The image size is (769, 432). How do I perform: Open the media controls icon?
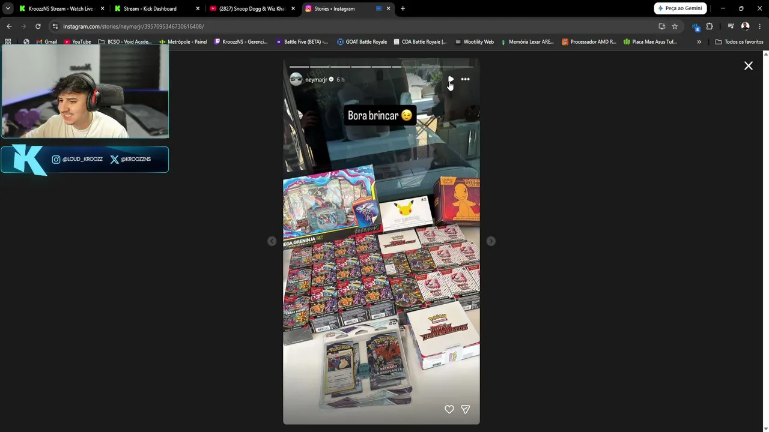point(731,26)
